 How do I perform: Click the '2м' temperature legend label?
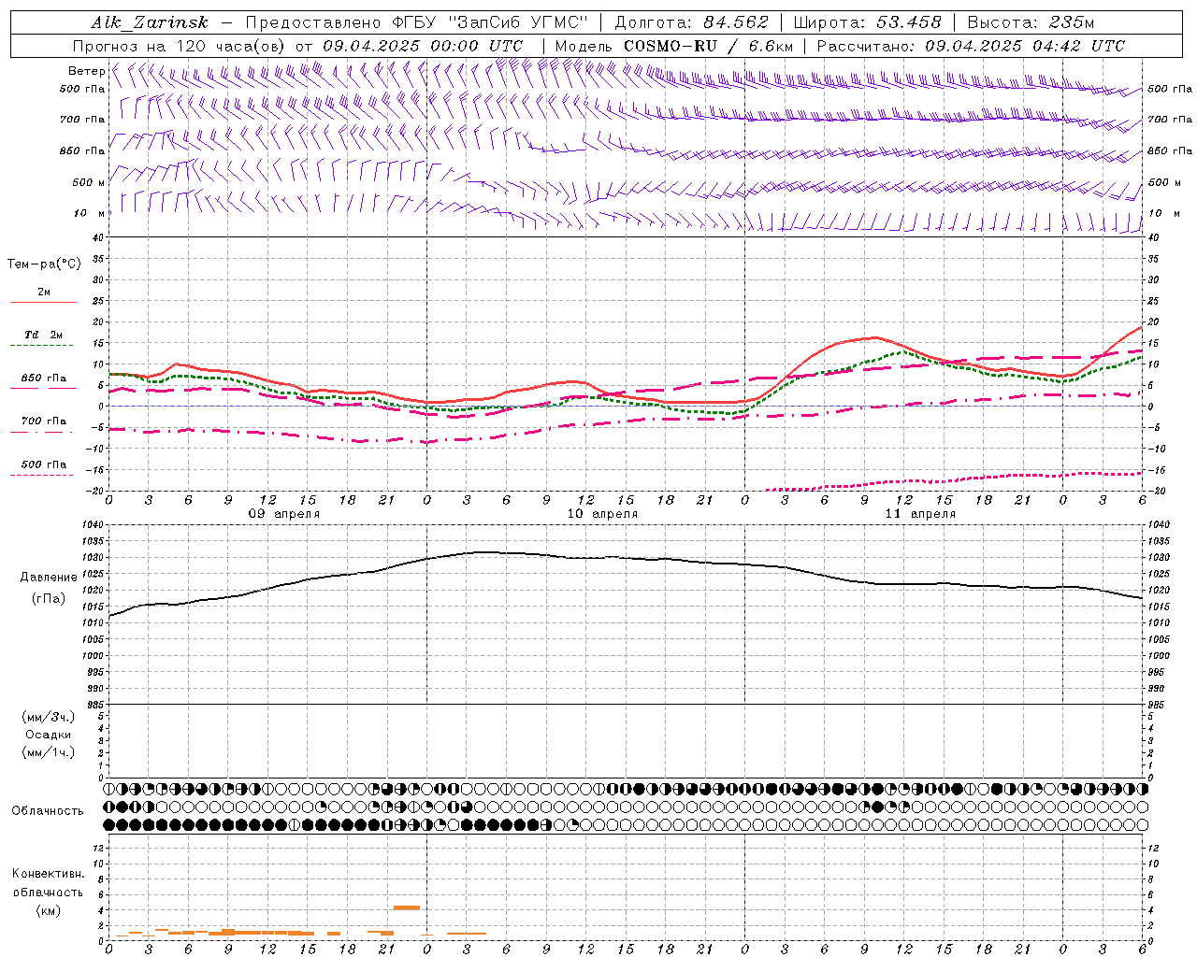(44, 292)
